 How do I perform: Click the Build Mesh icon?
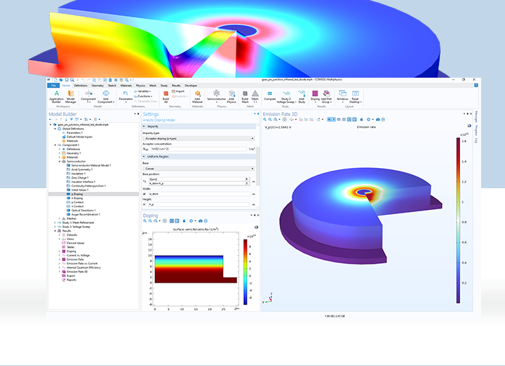point(245,95)
